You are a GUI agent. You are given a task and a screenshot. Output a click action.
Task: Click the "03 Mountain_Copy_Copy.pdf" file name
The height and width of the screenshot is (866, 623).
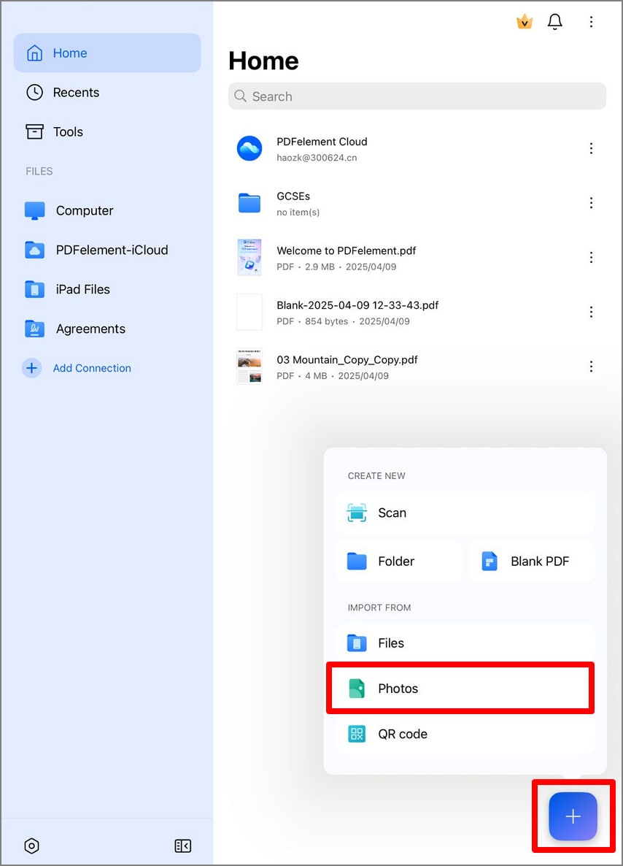click(347, 360)
